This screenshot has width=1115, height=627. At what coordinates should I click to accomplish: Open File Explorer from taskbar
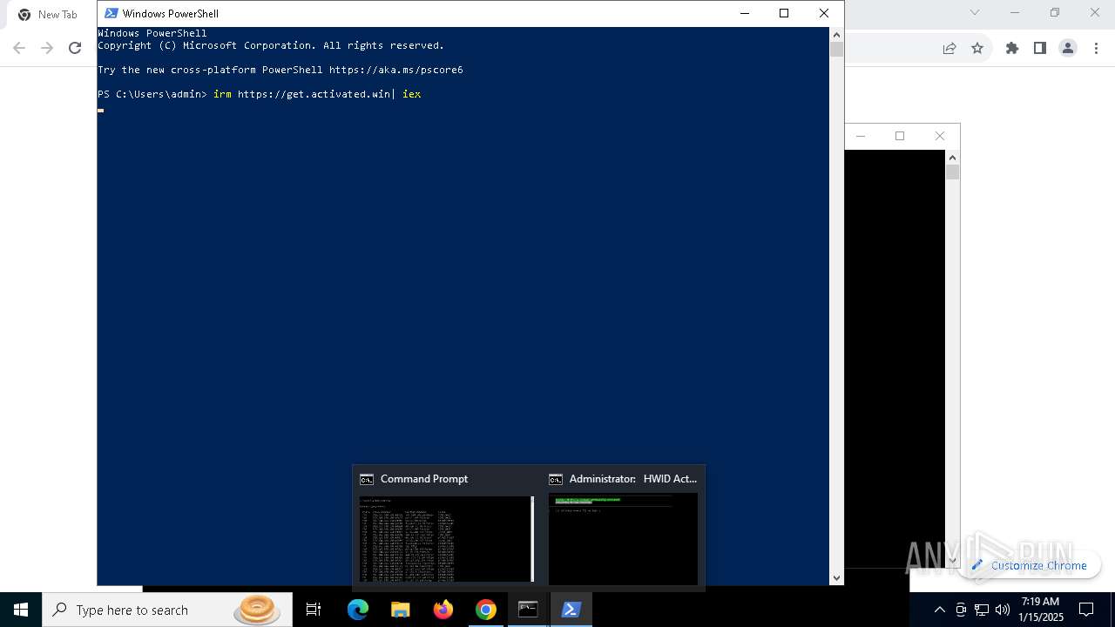400,610
